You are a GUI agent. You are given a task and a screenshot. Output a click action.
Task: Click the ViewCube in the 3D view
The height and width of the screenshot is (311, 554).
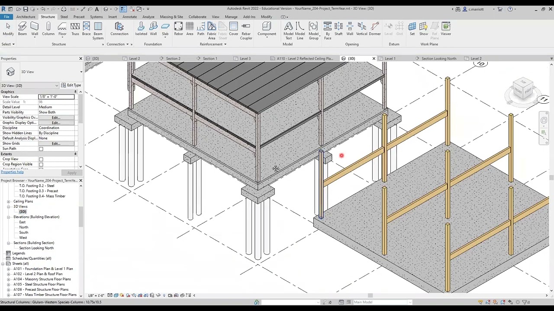[523, 89]
